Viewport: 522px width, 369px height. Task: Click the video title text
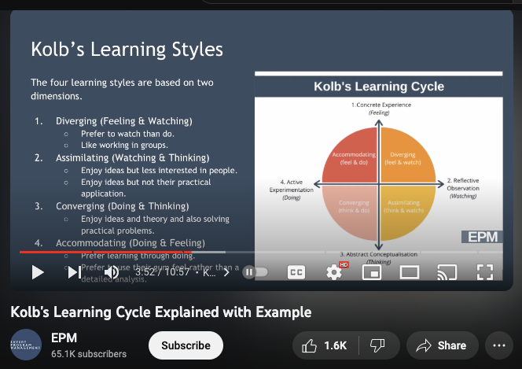pyautogui.click(x=161, y=312)
